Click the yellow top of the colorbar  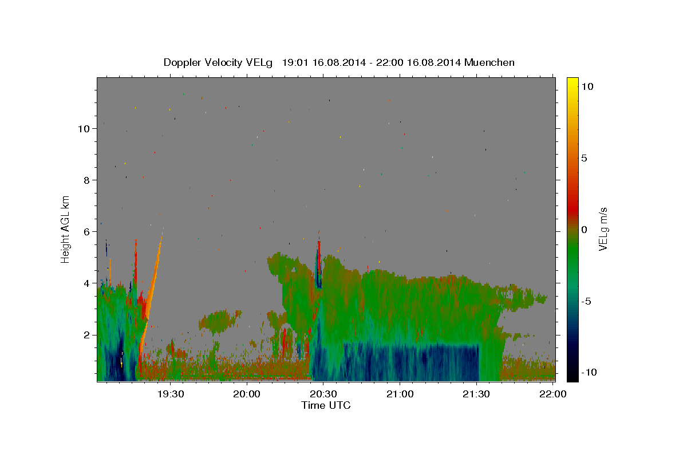click(x=572, y=85)
